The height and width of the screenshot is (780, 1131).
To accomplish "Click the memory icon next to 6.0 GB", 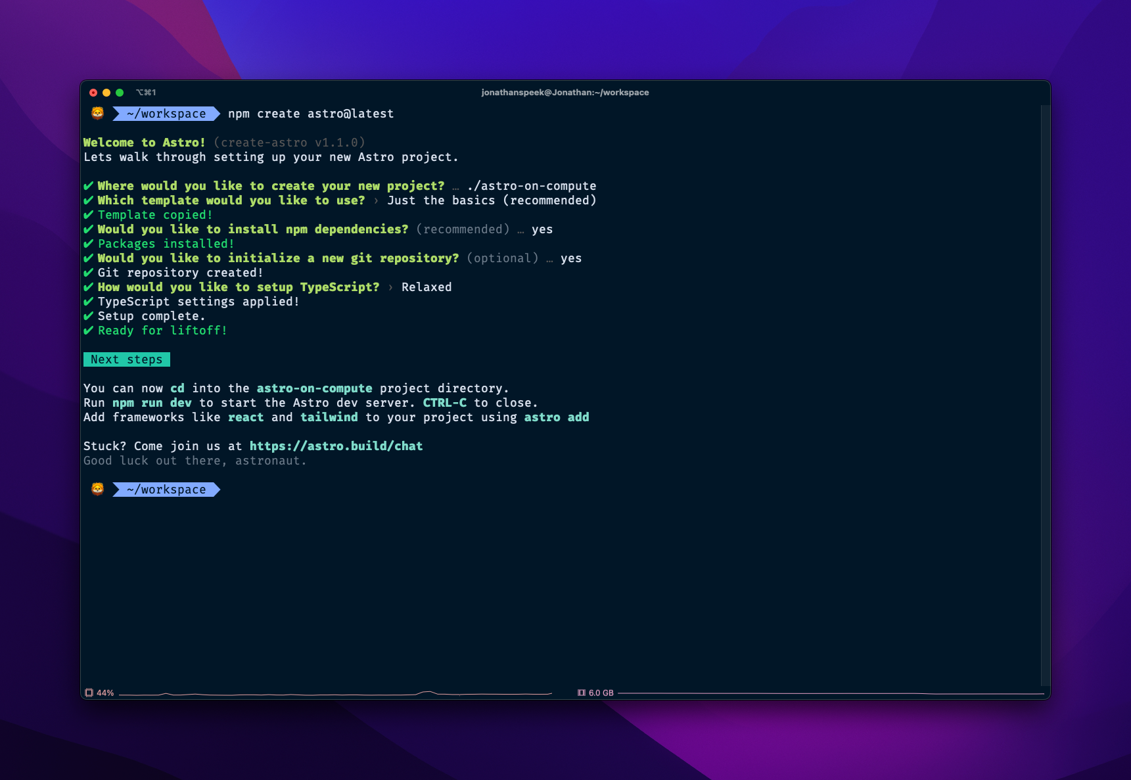I will (x=581, y=693).
